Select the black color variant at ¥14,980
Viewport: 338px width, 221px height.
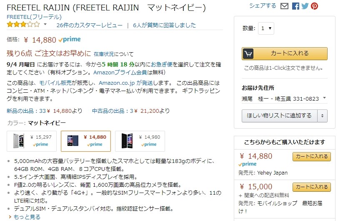click(x=140, y=141)
